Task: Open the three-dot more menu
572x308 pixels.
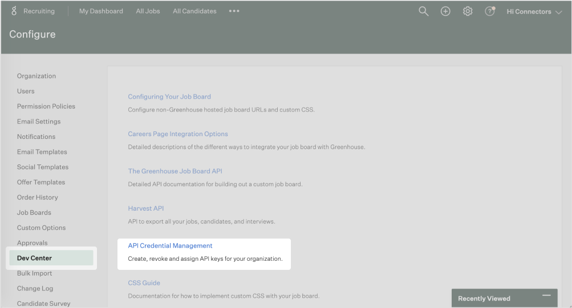Action: pos(234,11)
